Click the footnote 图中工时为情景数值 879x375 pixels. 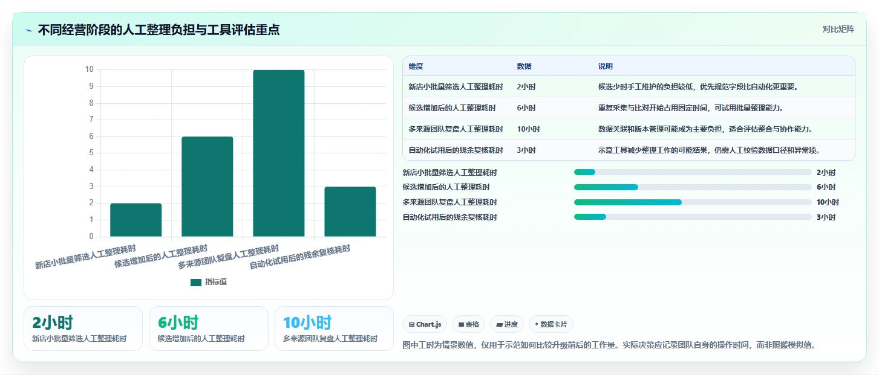click(x=609, y=345)
